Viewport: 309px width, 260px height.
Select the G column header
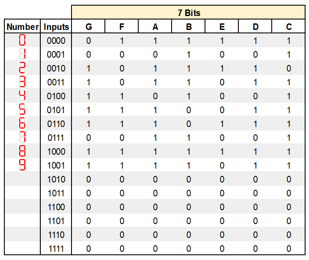[89, 27]
